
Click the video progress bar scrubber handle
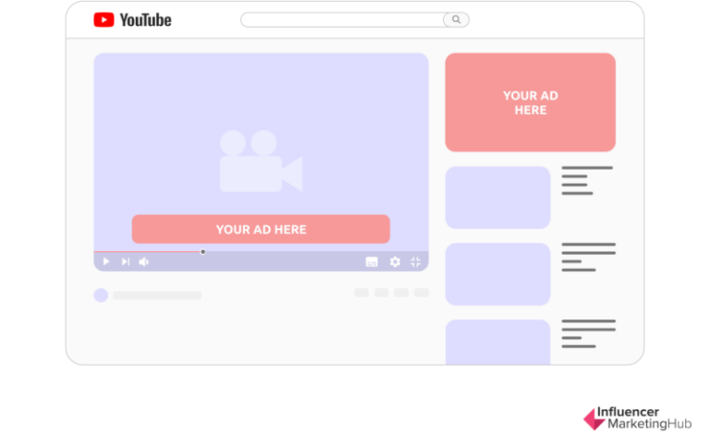click(202, 251)
